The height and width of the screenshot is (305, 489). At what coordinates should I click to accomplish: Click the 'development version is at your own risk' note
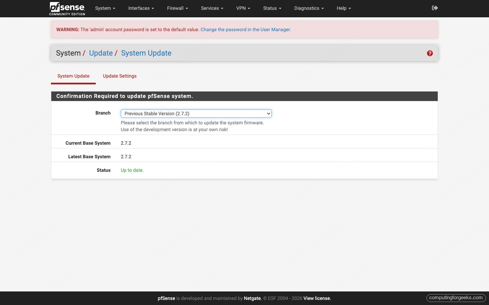tap(174, 129)
